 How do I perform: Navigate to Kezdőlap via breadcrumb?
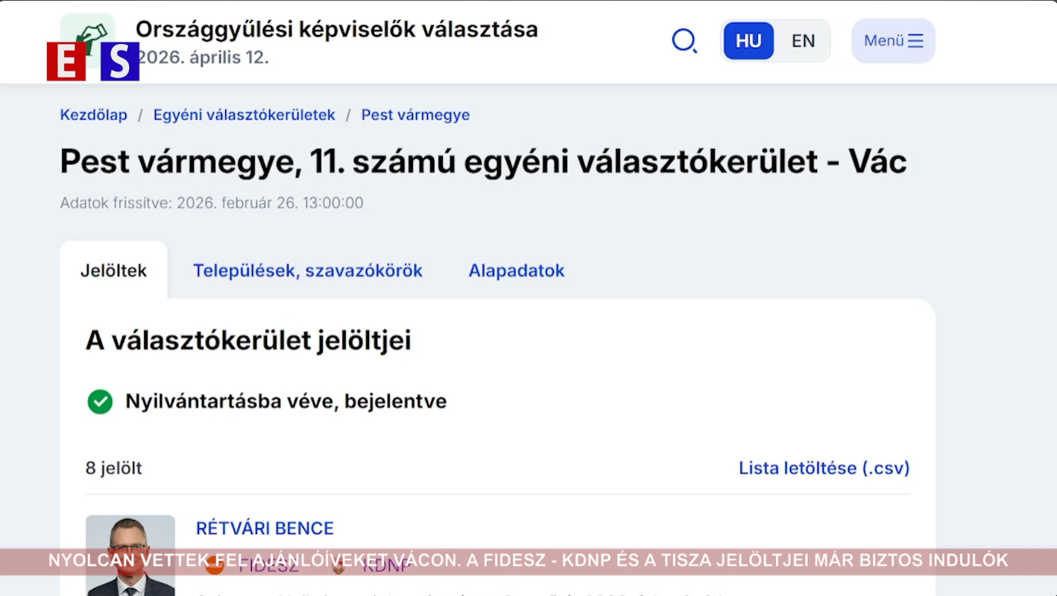click(x=93, y=115)
